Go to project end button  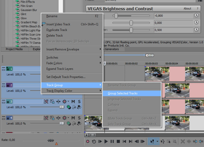pos(130,141)
